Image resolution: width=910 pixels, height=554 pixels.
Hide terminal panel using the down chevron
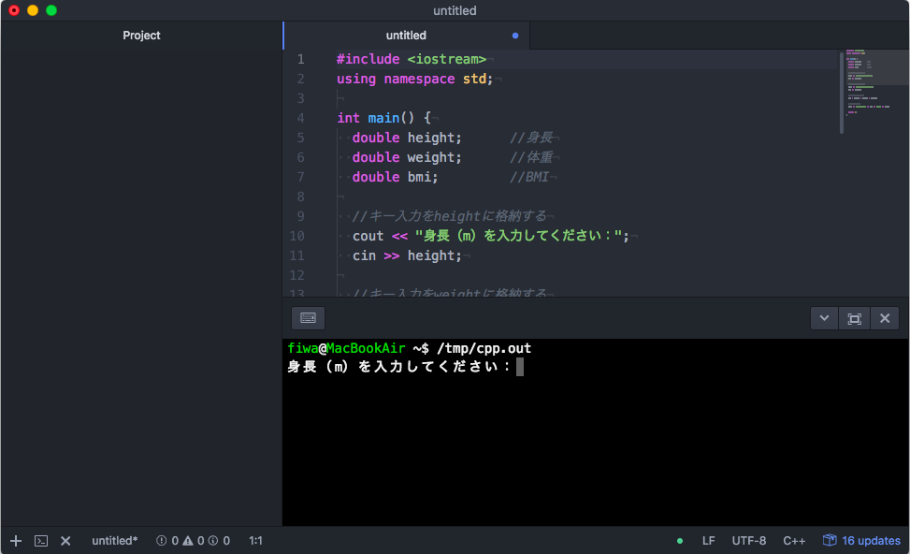coord(824,318)
